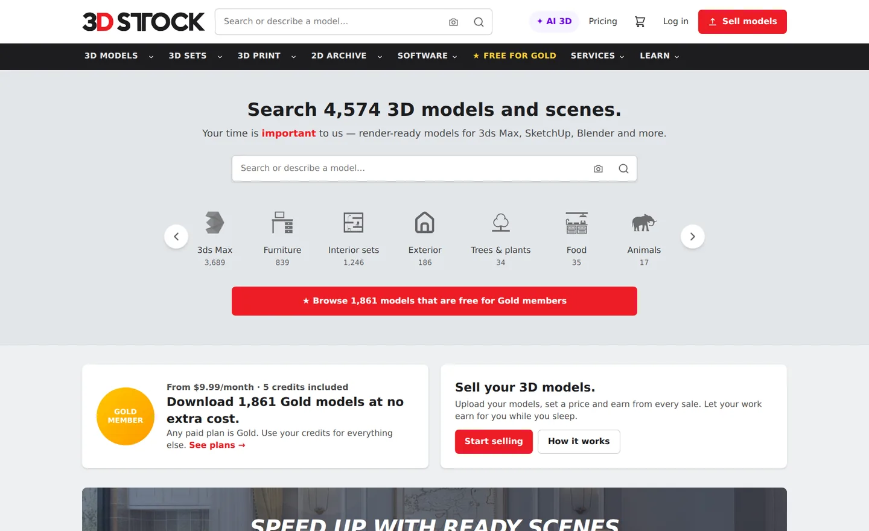869x531 pixels.
Task: Browse 1,861 free Gold models banner button
Action: click(x=434, y=301)
